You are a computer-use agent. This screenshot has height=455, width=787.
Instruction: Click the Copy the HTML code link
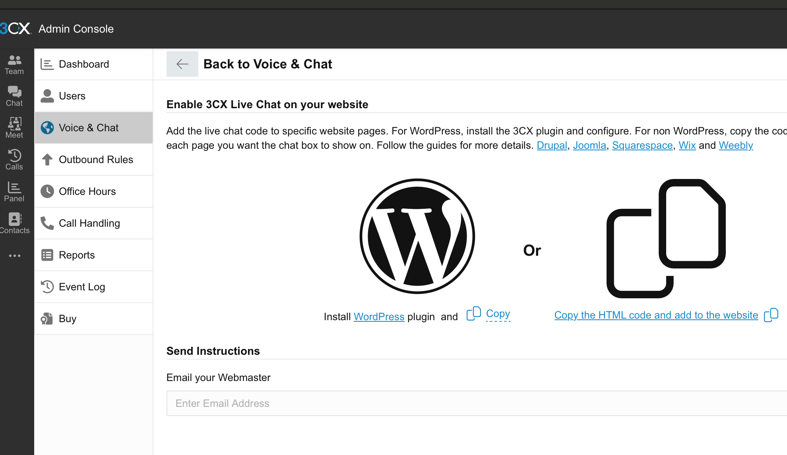pyautogui.click(x=656, y=315)
